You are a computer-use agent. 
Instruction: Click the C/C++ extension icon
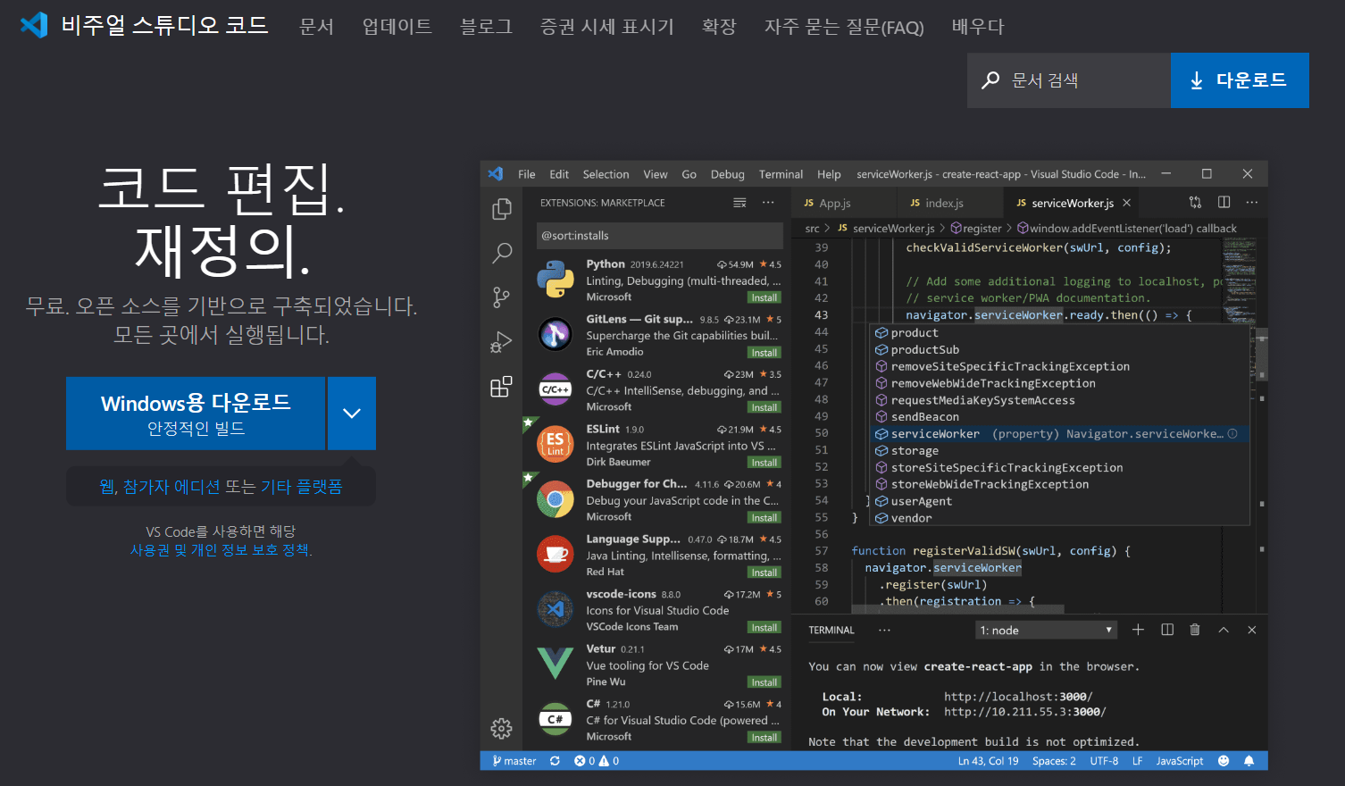(x=556, y=389)
